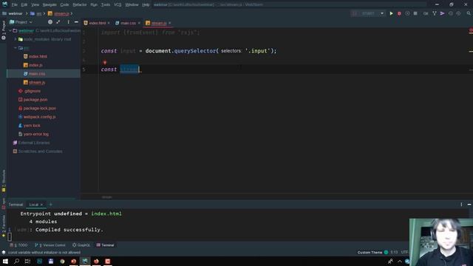Stop the running process with square icon

point(415,13)
